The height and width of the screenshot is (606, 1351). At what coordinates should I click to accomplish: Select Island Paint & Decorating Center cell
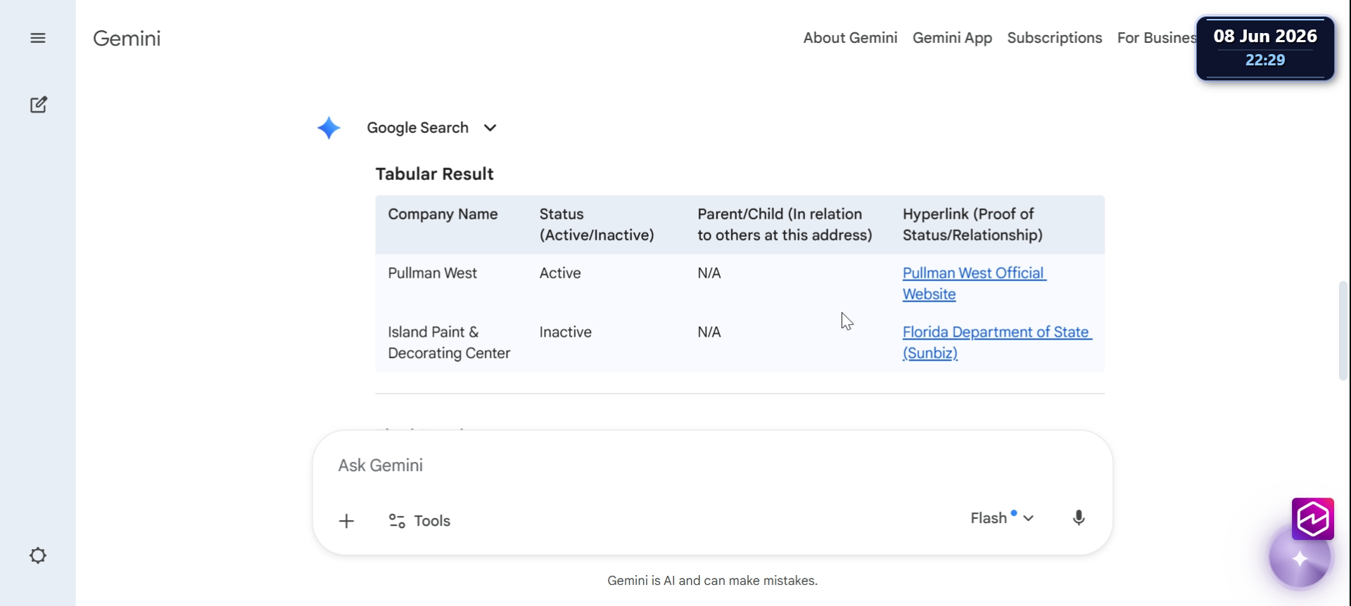coord(449,342)
